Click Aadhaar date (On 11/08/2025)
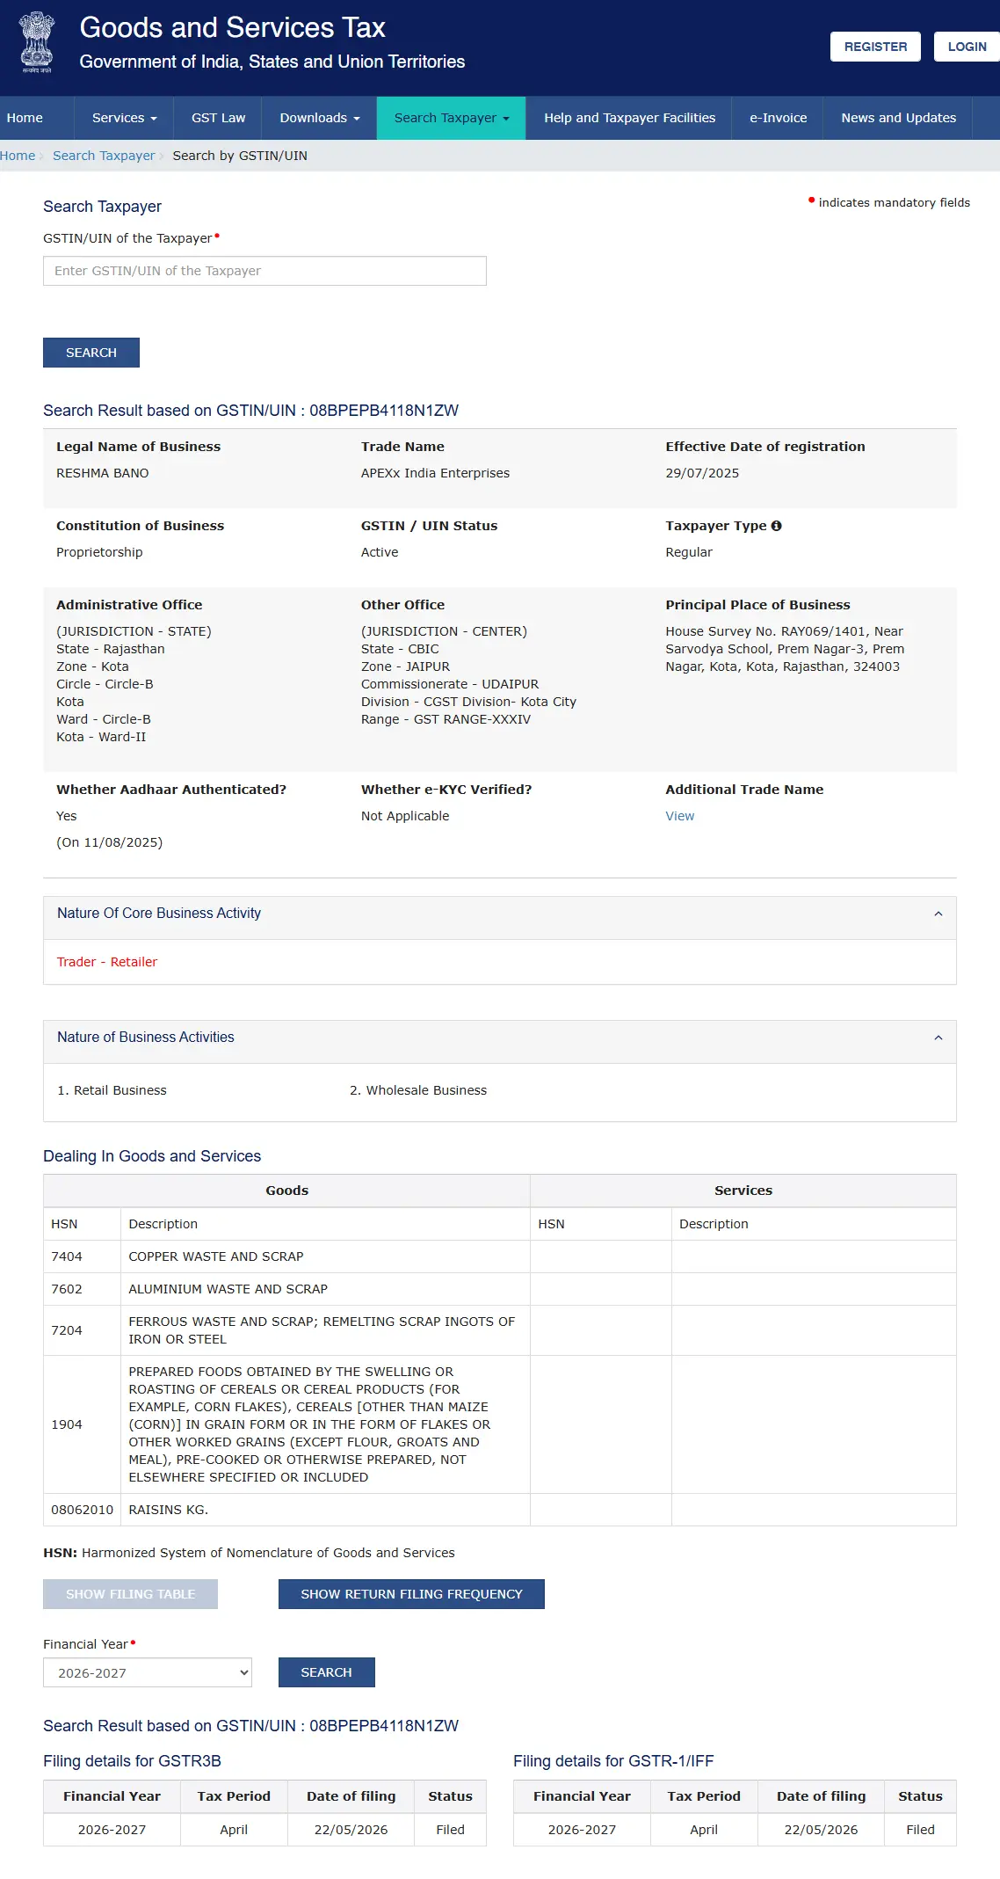This screenshot has height=1879, width=1000. (x=109, y=842)
